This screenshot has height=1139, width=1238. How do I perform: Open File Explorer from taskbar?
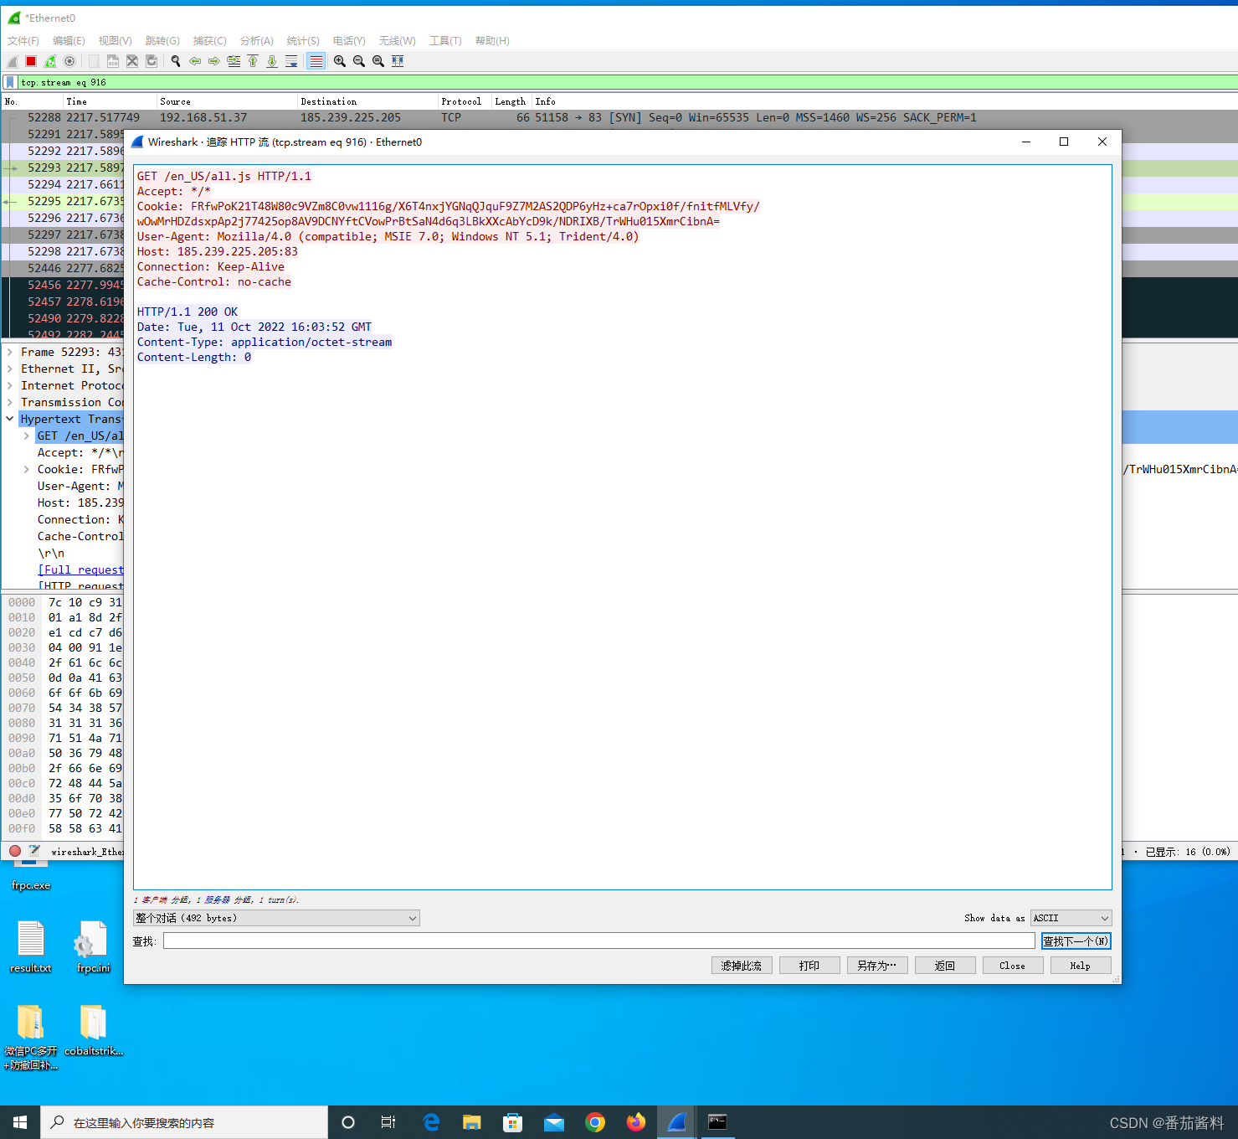[x=472, y=1122]
